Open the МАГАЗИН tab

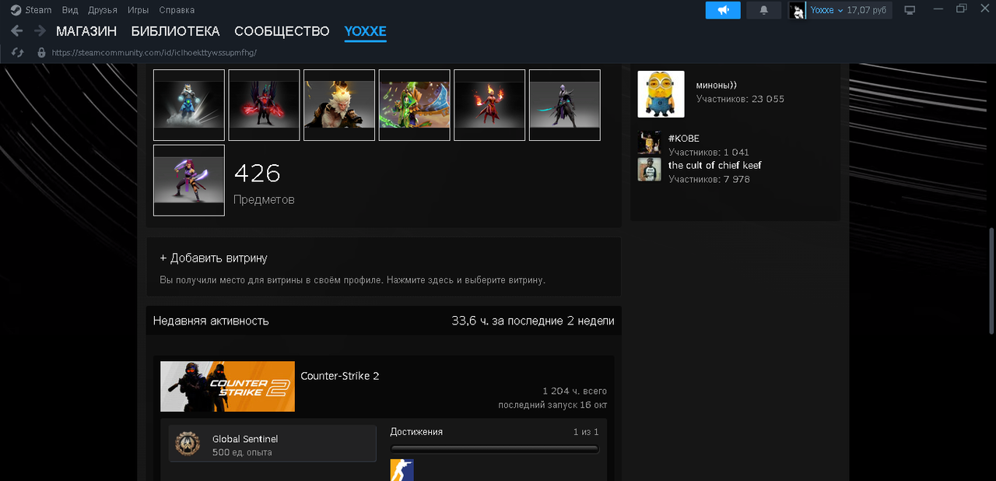coord(86,31)
